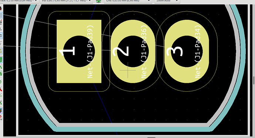The width and height of the screenshot is (255, 138).
Task: Show filled areas in zones
Action: (1, 60)
